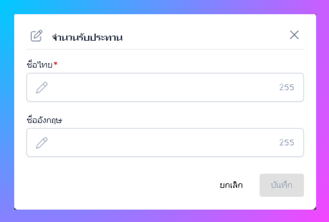This screenshot has width=329, height=222.
Task: Click the gradient backdrop below the dialog
Action: point(164,216)
